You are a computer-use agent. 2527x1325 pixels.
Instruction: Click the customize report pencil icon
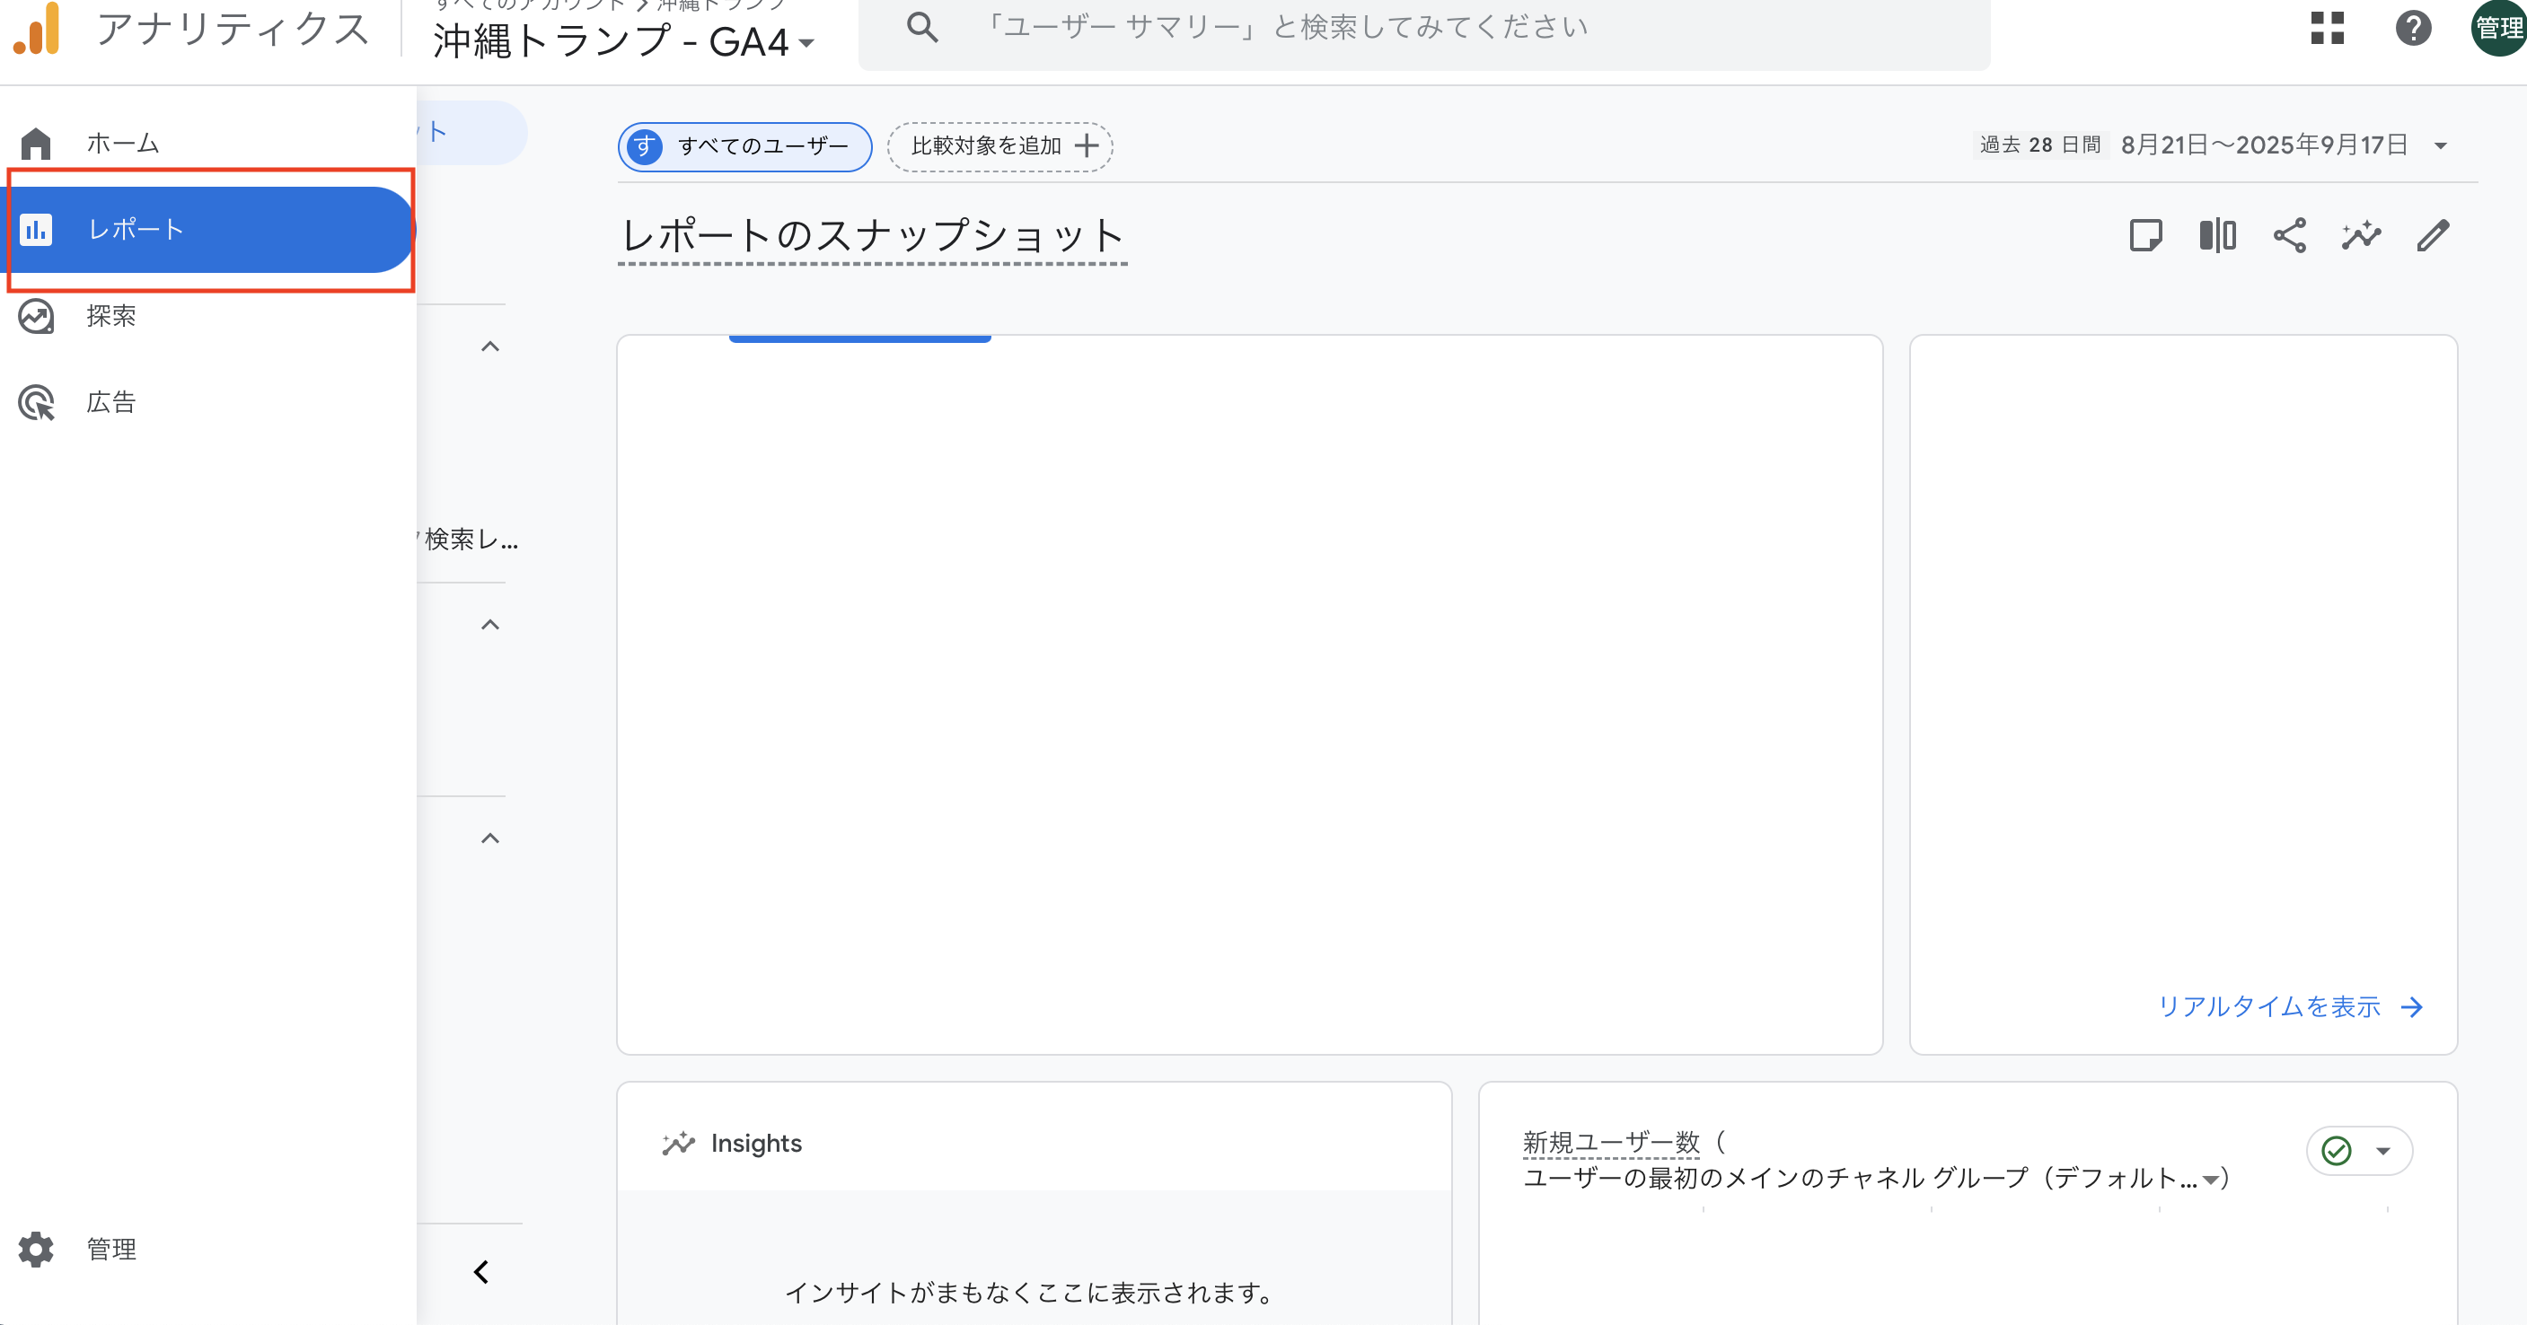coord(2433,235)
